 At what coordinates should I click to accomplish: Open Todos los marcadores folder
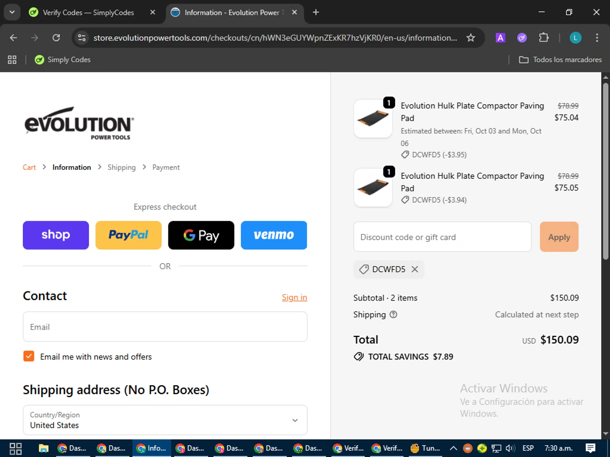tap(560, 60)
